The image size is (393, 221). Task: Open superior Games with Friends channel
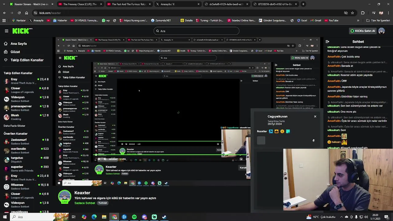coord(26,169)
